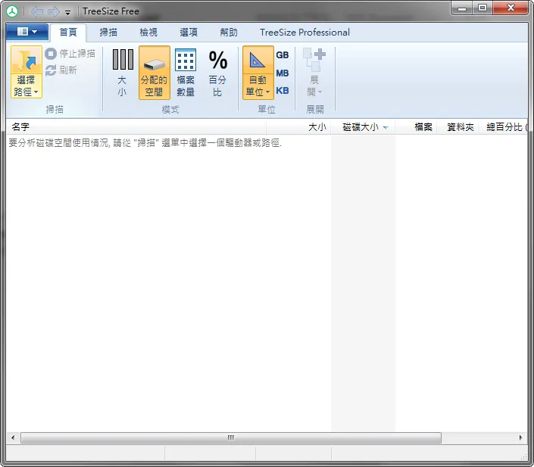Click the scrollbar left arrow

pos(13,437)
